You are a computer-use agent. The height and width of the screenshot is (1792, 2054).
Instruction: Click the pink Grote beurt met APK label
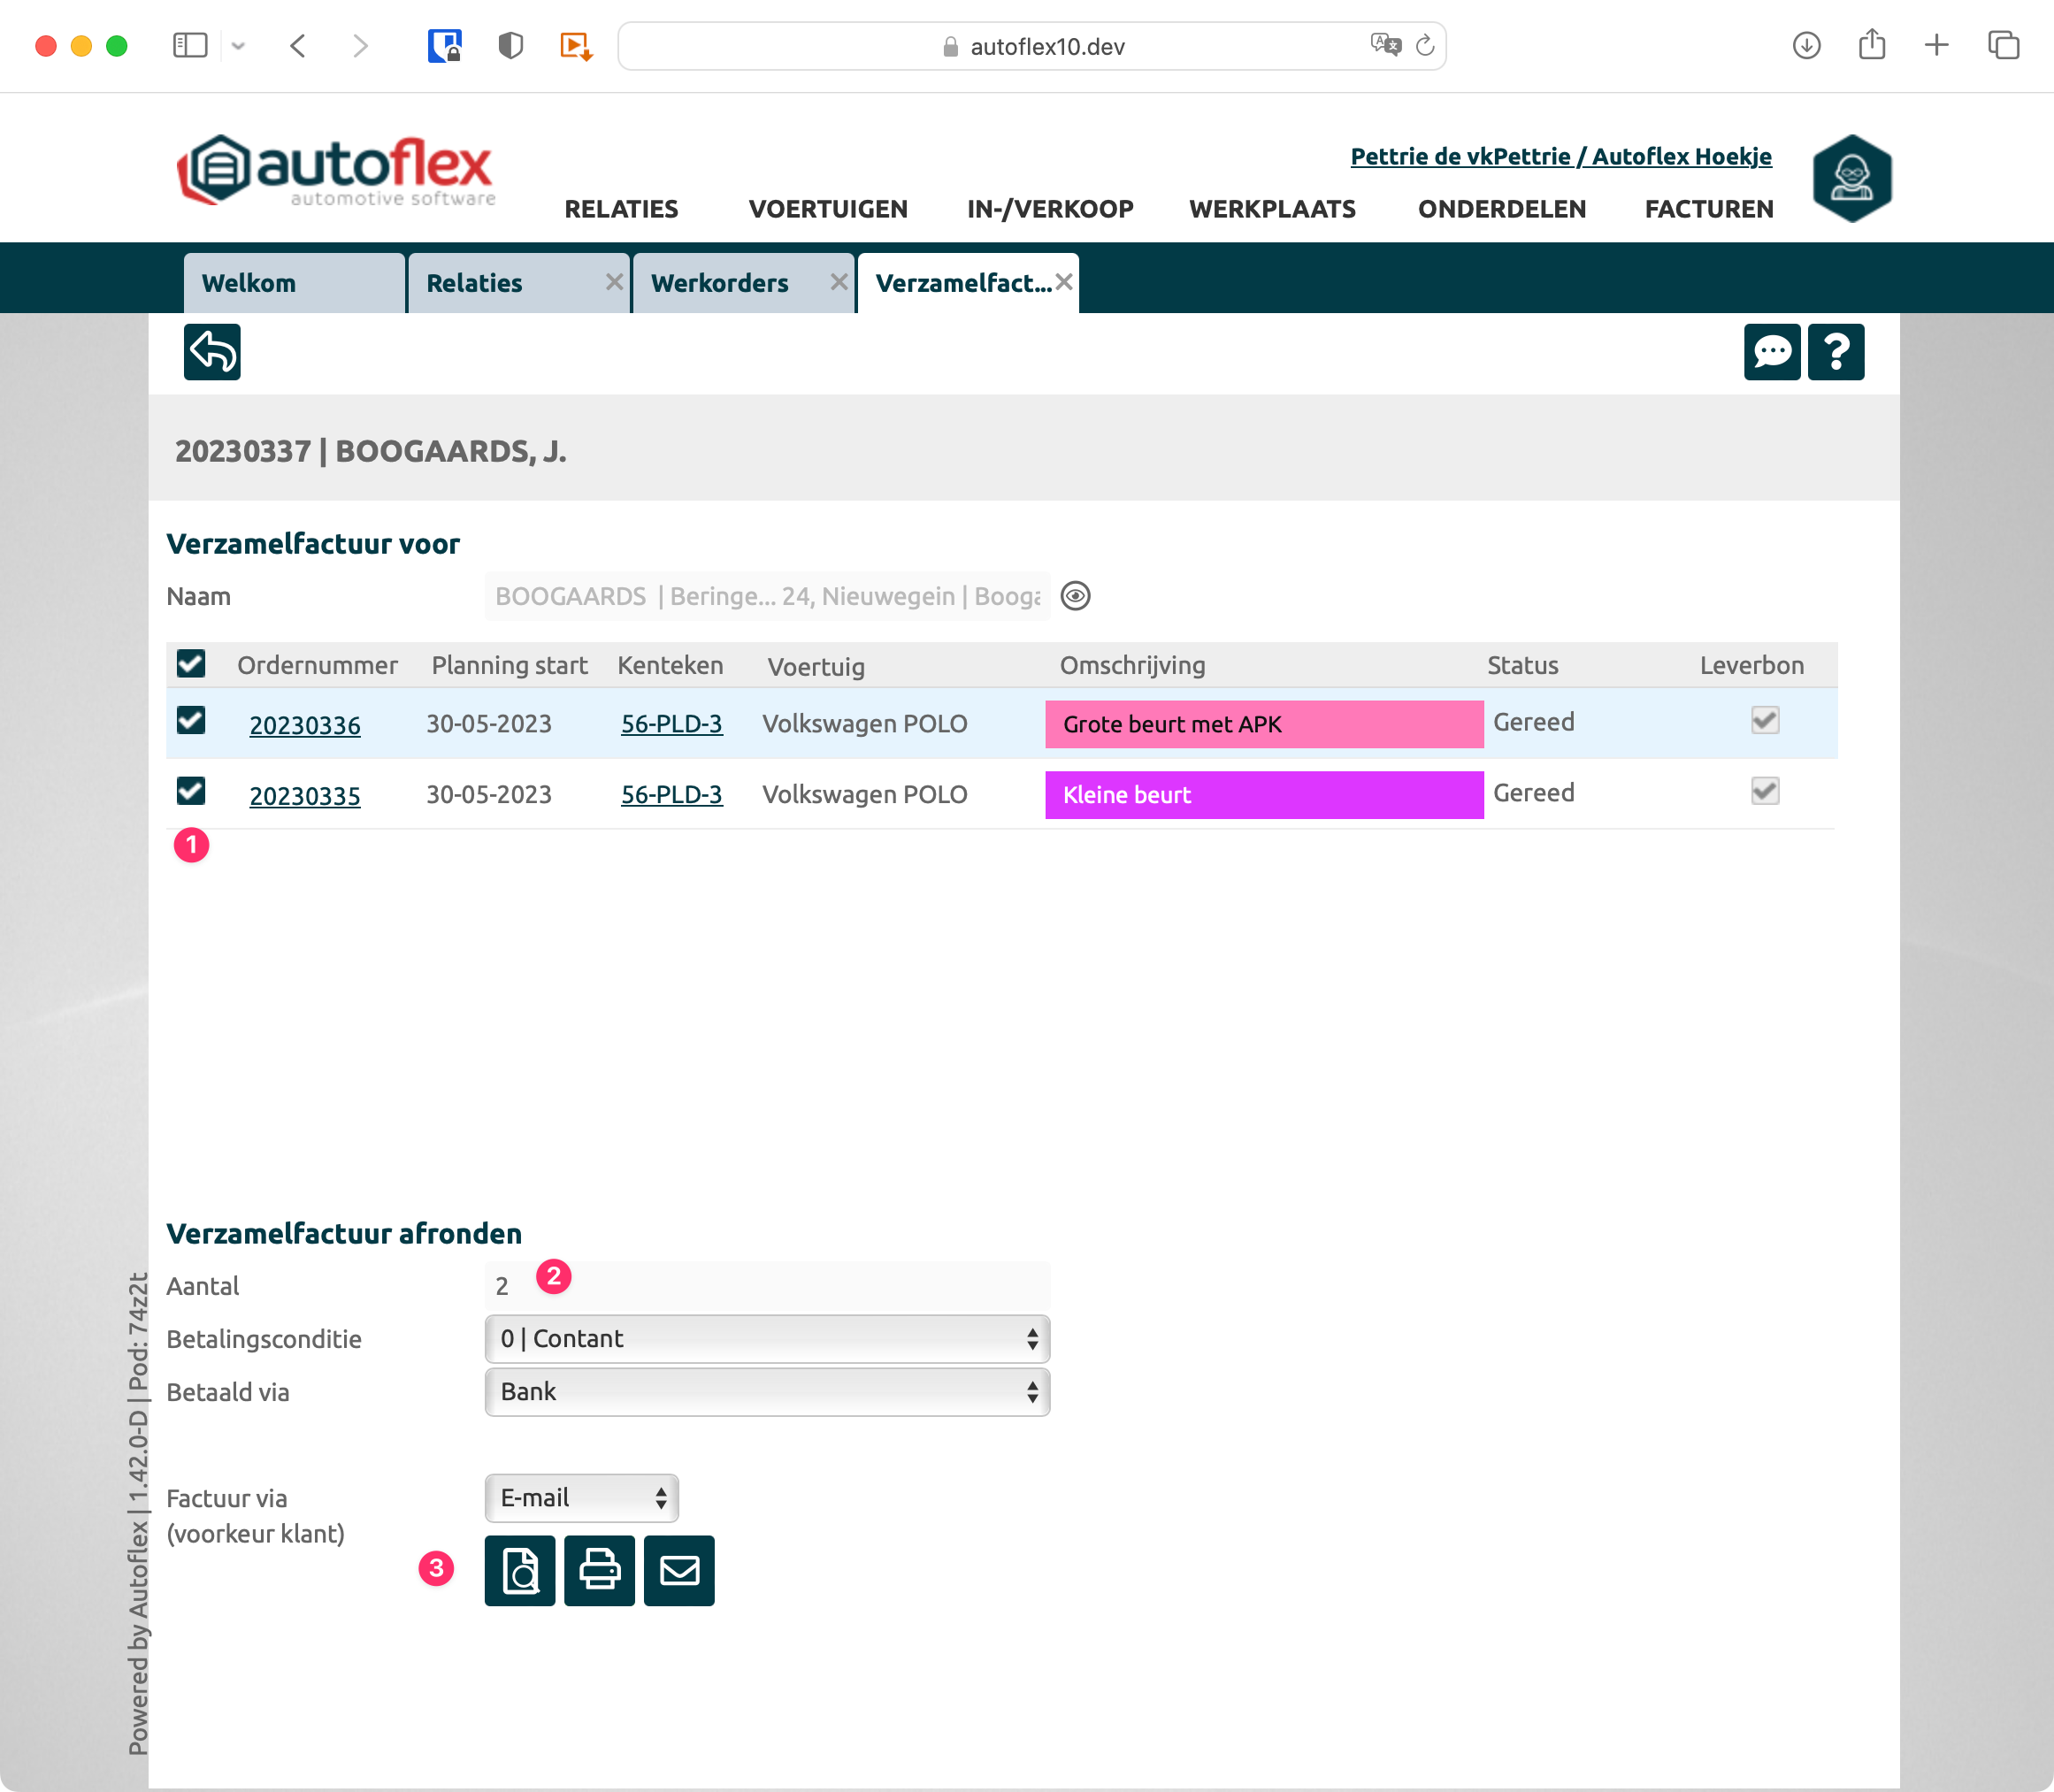tap(1263, 724)
